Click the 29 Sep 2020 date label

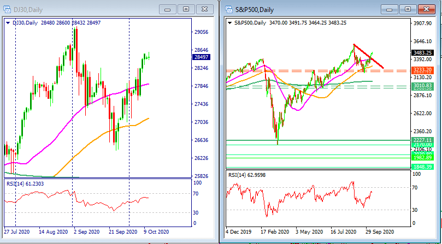point(379,231)
